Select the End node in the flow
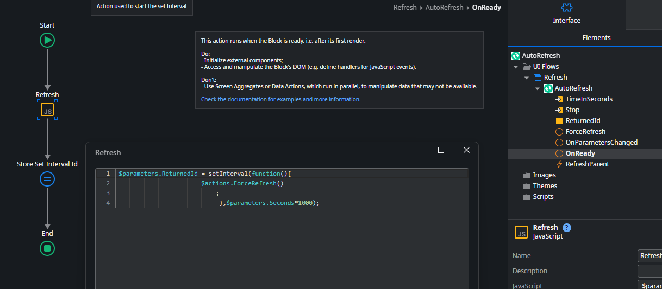The width and height of the screenshot is (662, 289). [x=47, y=248]
